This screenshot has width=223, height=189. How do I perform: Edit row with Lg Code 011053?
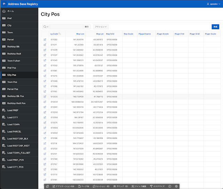(x=45, y=65)
